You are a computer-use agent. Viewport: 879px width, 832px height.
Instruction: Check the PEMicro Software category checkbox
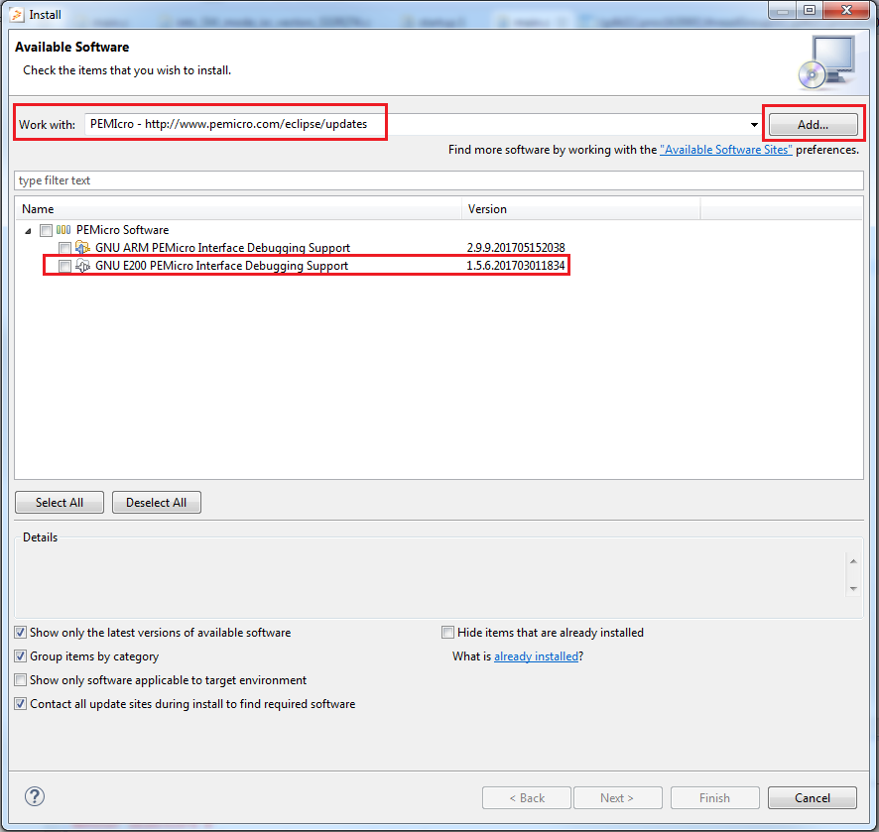[46, 230]
